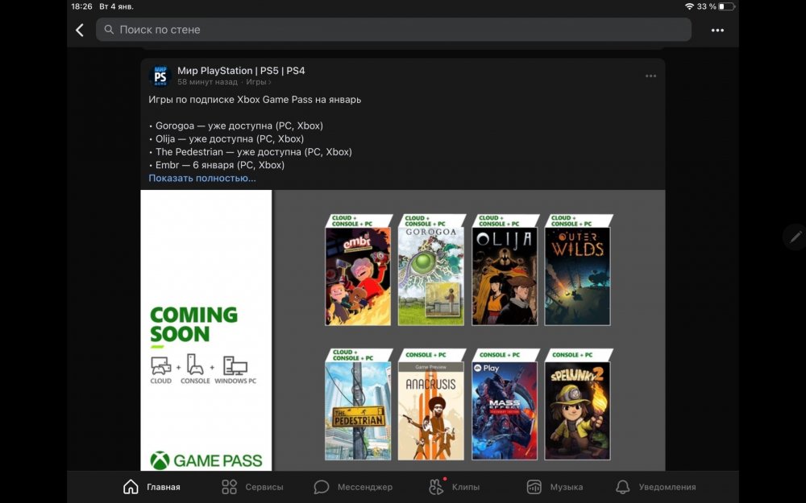Tap the battery indicator in status bar
The width and height of the screenshot is (806, 503).
pyautogui.click(x=726, y=6)
